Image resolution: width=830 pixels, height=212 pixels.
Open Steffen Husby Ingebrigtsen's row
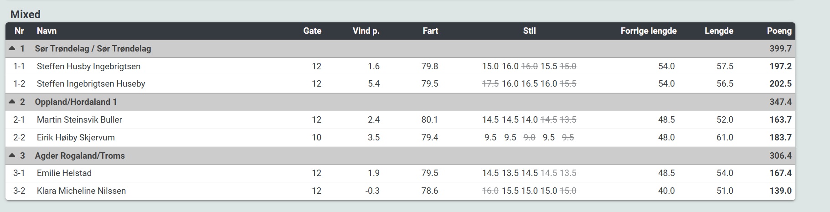[88, 67]
